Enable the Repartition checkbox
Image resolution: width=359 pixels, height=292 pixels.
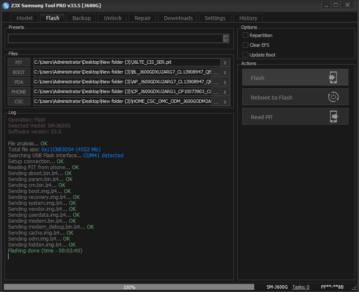pyautogui.click(x=245, y=35)
